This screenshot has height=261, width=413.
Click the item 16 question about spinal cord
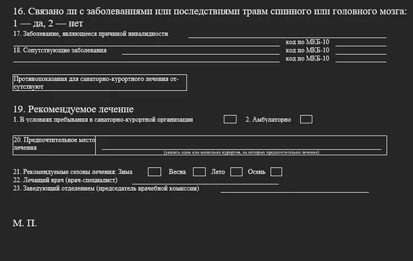pyautogui.click(x=210, y=11)
